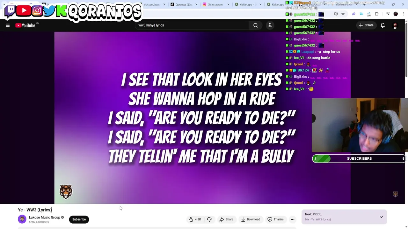
Task: Close the Qorantos TikTok tab
Action: click(x=196, y=4)
